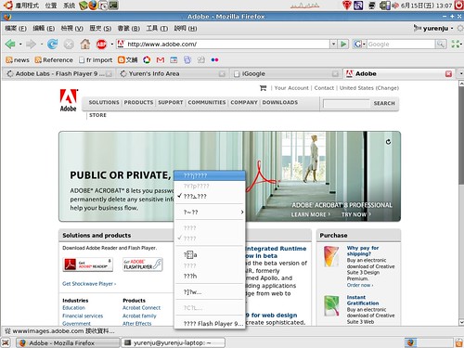The height and width of the screenshot is (348, 464).
Task: Click the banner replay circular arrow icon
Action: tap(388, 142)
